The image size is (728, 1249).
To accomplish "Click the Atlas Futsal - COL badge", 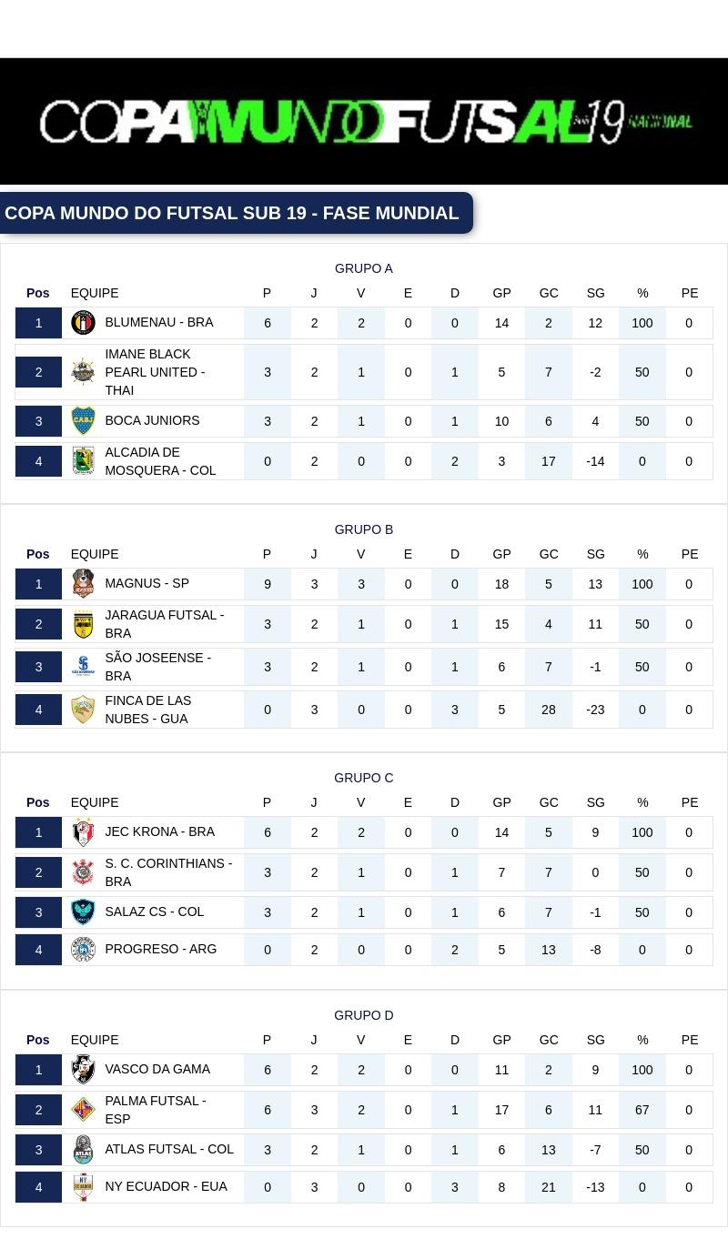I will tap(83, 1149).
